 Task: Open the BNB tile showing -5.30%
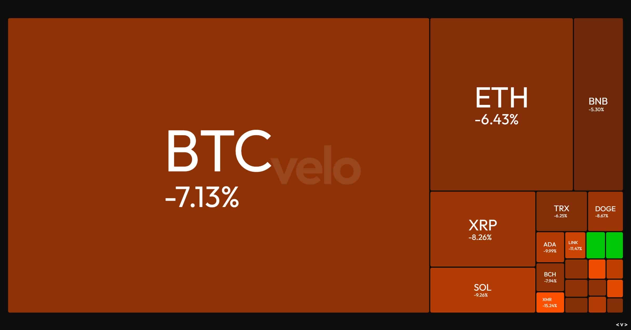click(x=598, y=105)
